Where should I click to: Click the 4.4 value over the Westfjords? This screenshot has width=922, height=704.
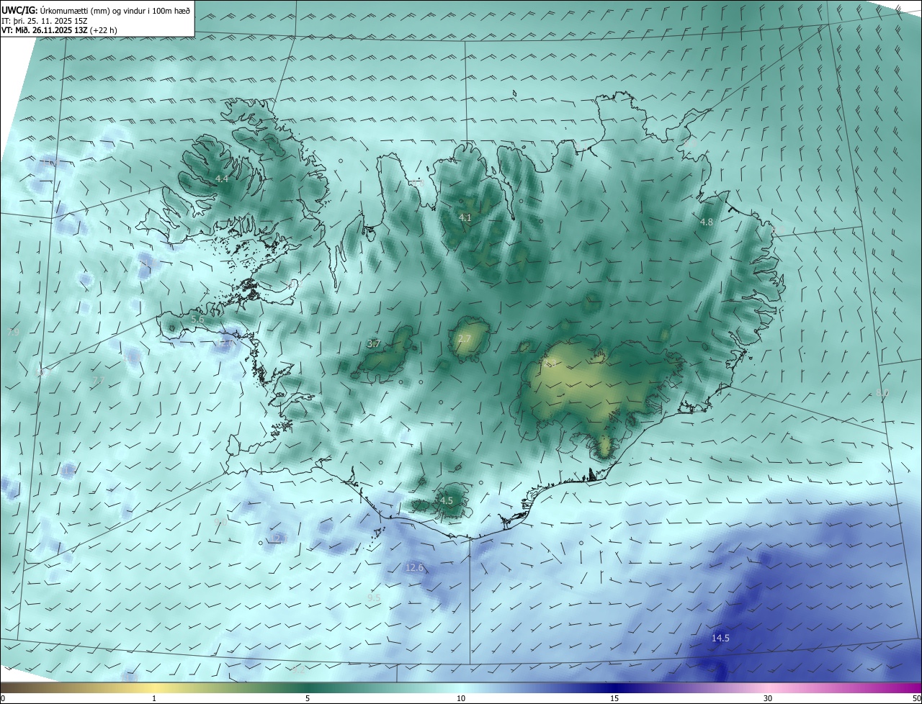[221, 179]
